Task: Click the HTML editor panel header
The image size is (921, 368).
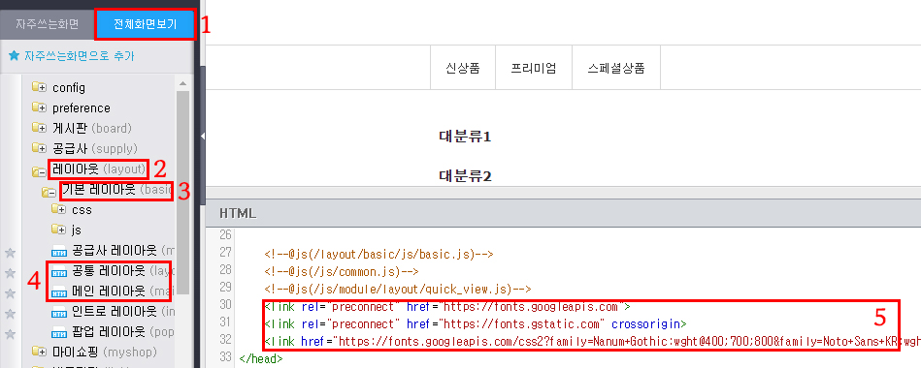Action: coord(563,213)
